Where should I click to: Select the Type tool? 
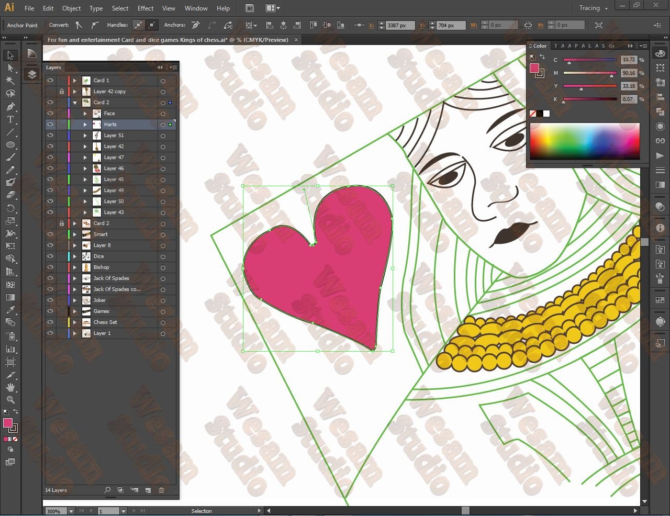[10, 119]
